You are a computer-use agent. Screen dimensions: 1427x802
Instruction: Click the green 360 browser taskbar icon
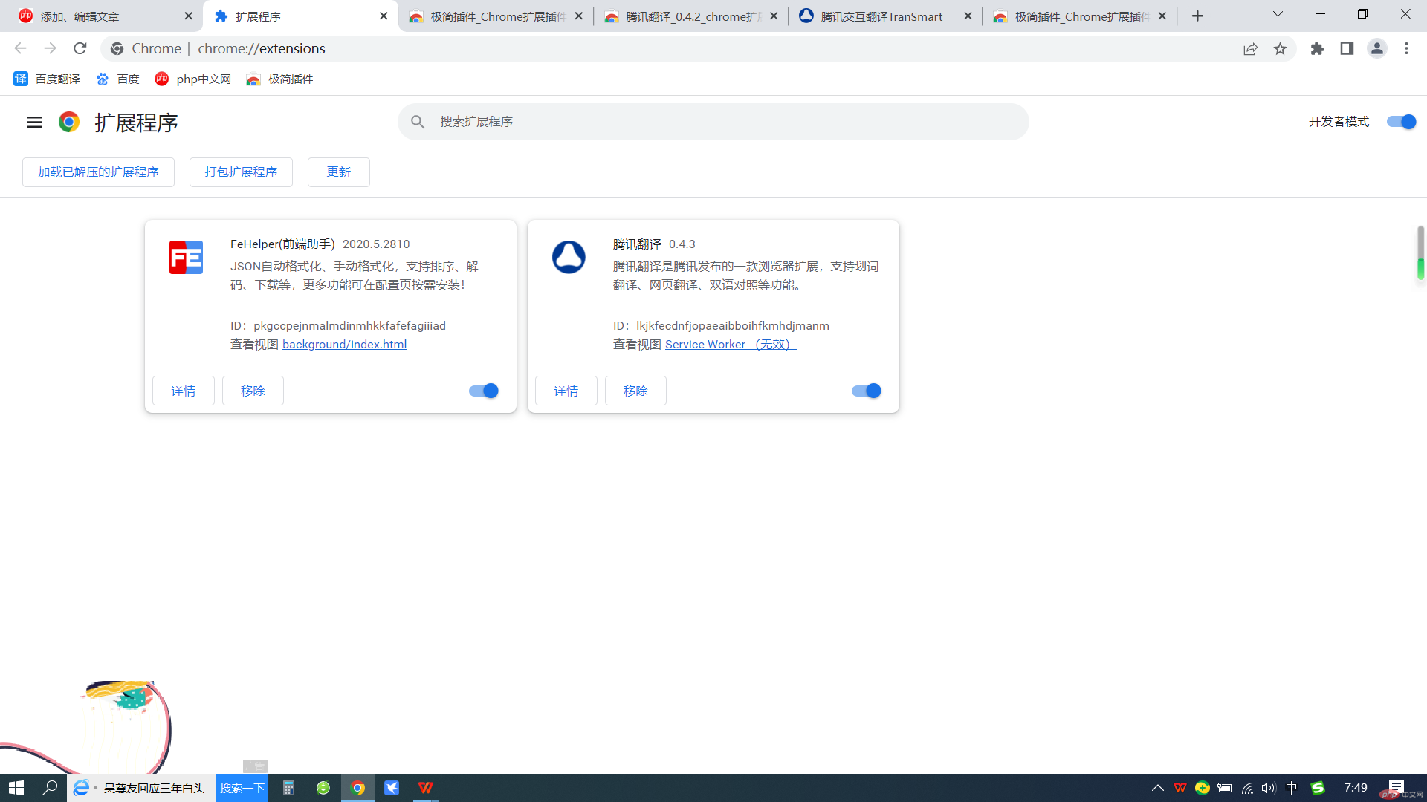coord(323,788)
